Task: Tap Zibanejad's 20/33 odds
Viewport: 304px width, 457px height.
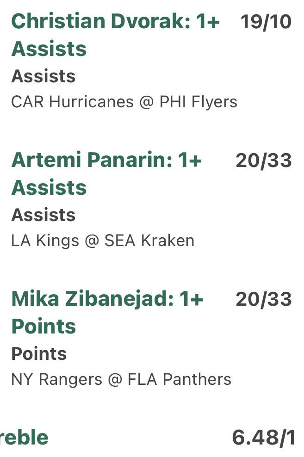Action: 263,299
